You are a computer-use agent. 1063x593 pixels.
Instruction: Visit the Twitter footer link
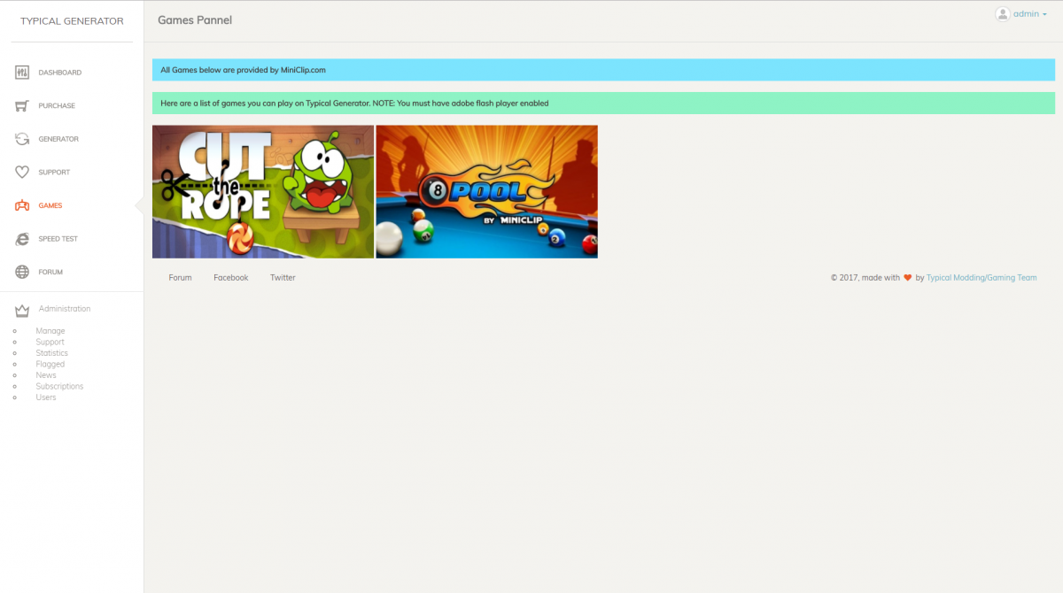point(283,278)
